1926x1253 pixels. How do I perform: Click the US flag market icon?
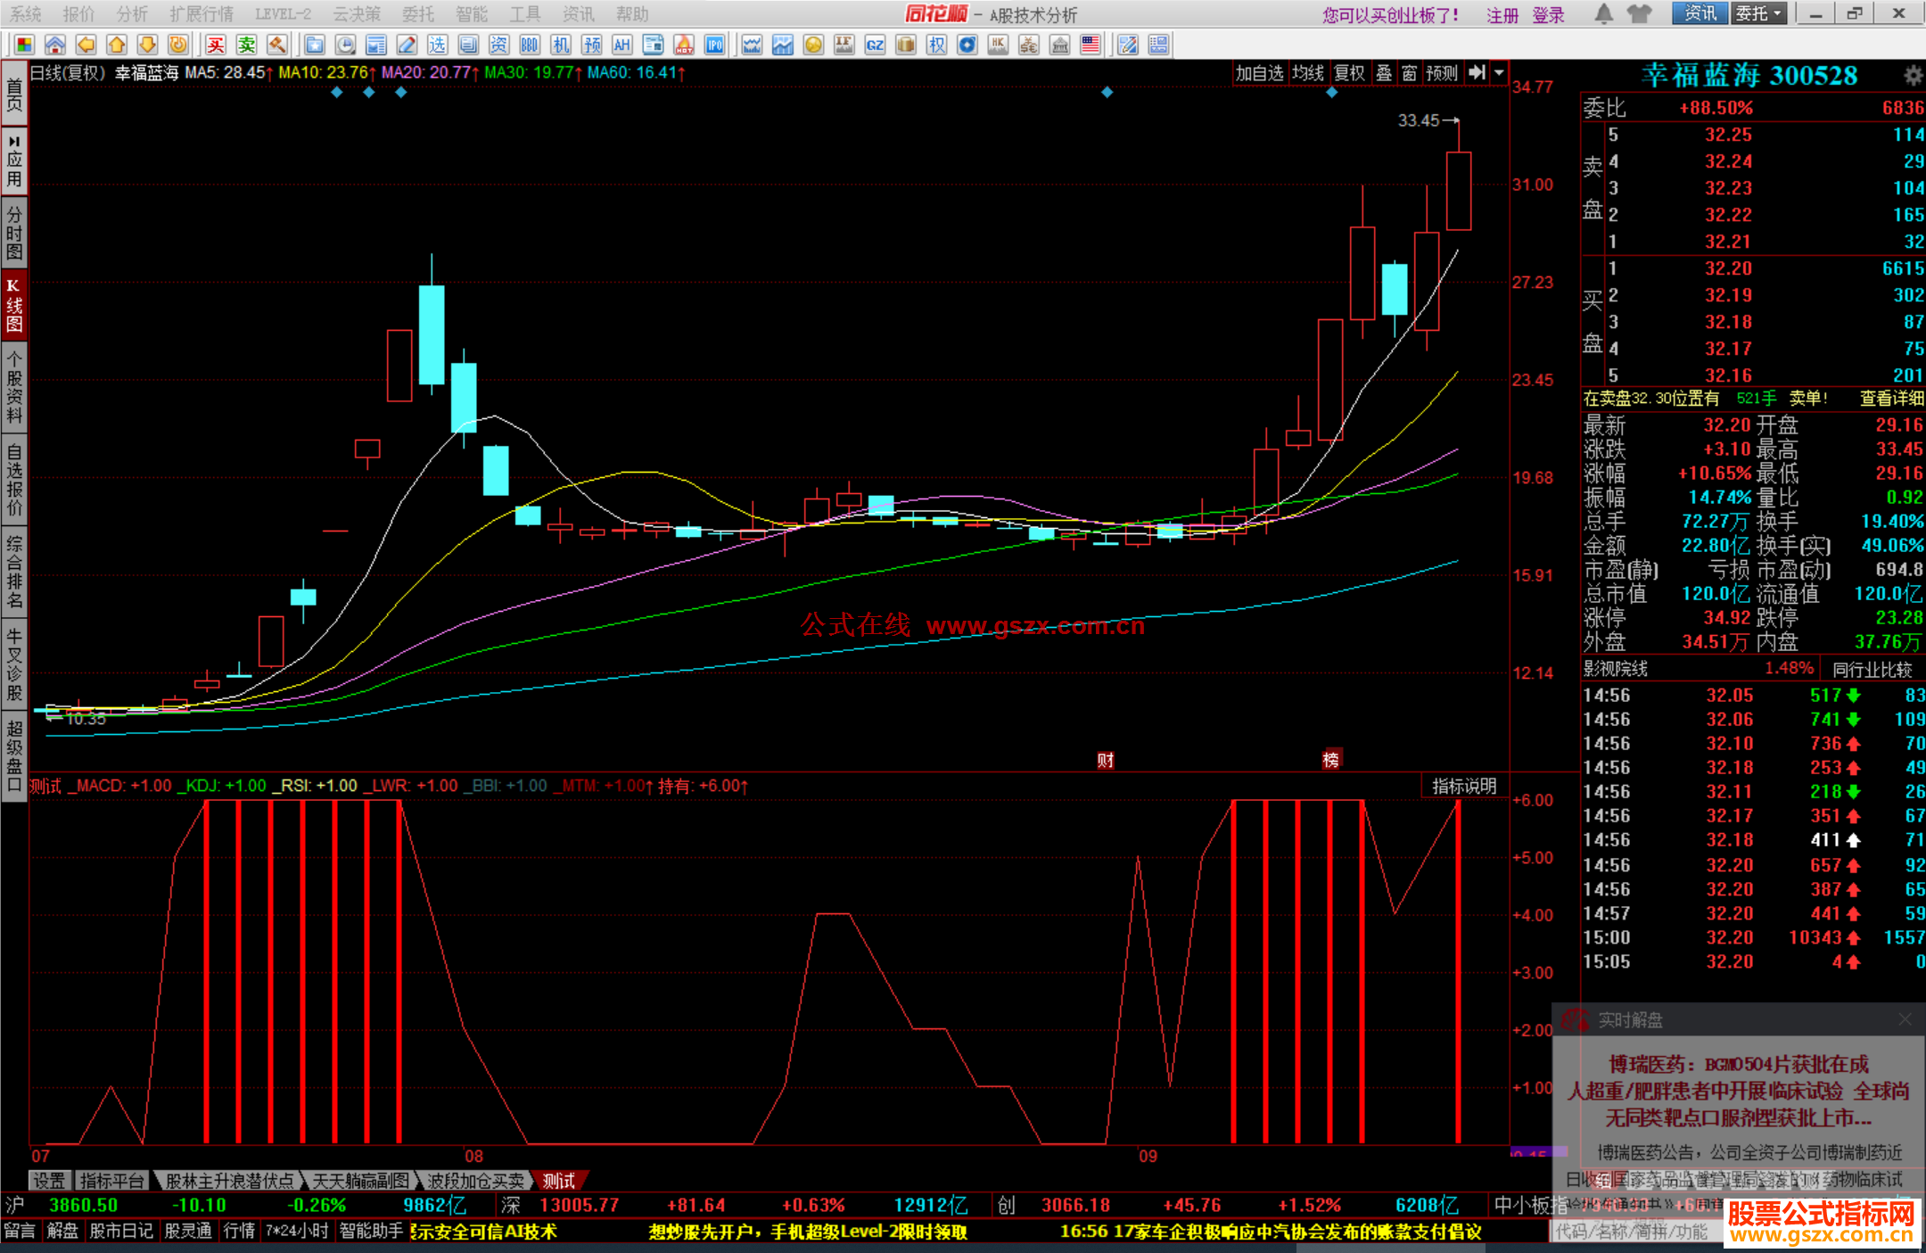pyautogui.click(x=1091, y=45)
